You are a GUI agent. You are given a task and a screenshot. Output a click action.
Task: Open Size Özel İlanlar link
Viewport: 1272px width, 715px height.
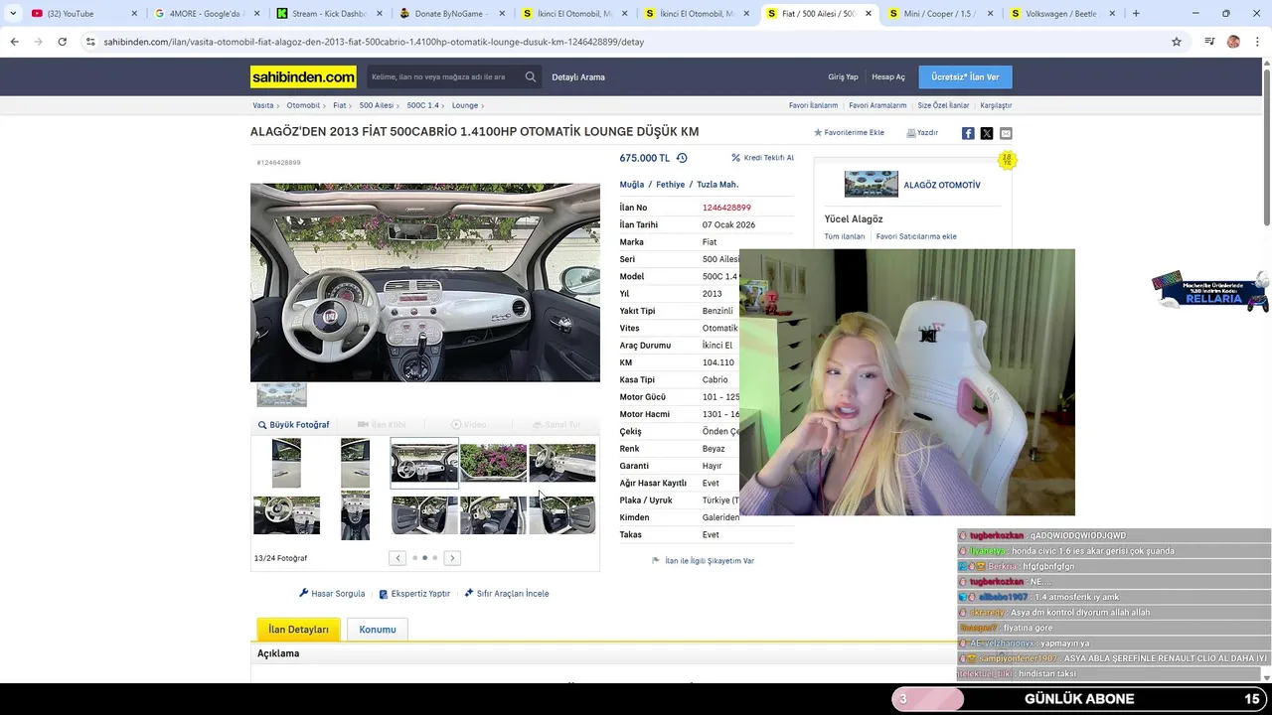943,105
